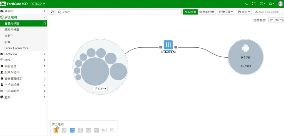Expand the 用戶與設備 menu
This screenshot has width=284, height=136.
click(24, 85)
